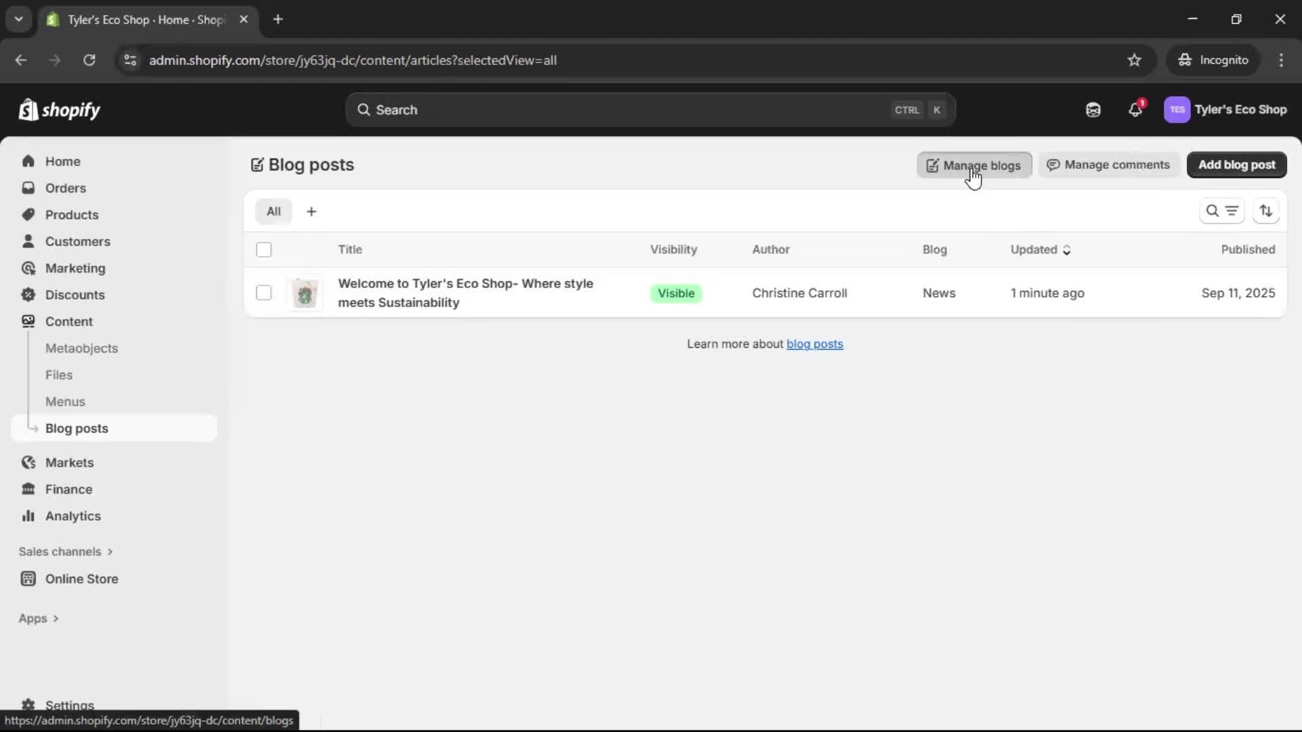Open the notifications bell
Screen dimensions: 1302x732
coord(1136,109)
